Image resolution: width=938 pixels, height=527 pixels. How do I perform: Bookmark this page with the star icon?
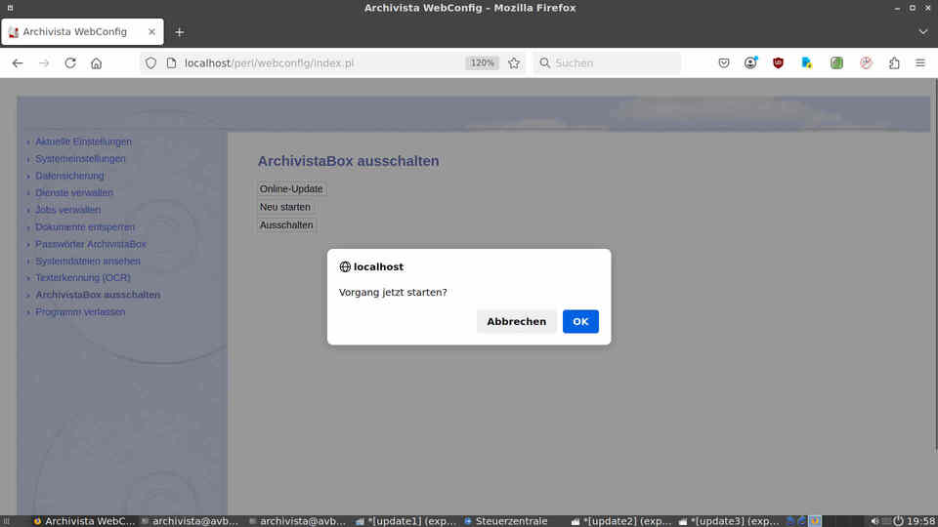(514, 62)
